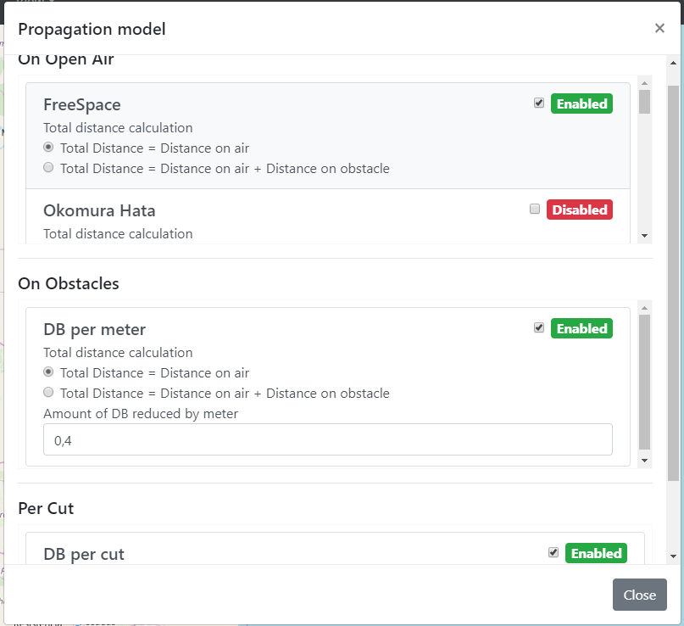Select FreeSpace 'Distance on air + Distance on obstacle' radio
The width and height of the screenshot is (684, 626).
point(48,168)
